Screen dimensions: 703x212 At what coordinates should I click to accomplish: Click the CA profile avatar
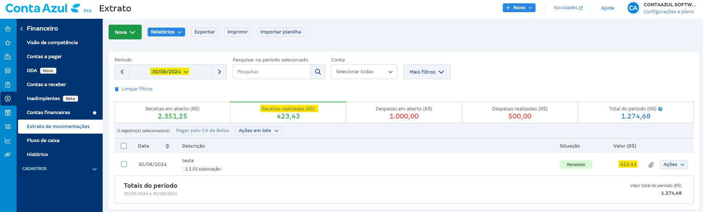(x=633, y=8)
